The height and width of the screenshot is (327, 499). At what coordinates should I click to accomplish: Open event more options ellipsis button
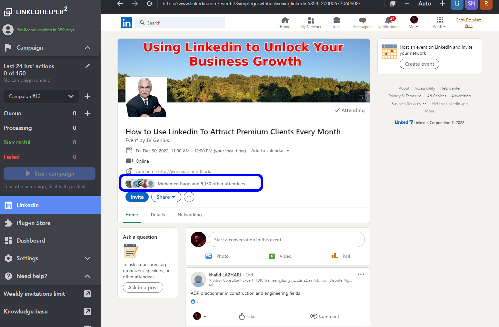point(189,197)
